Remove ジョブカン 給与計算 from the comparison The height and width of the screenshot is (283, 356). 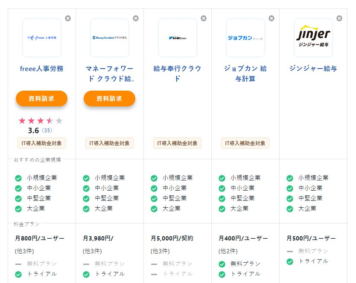(271, 18)
